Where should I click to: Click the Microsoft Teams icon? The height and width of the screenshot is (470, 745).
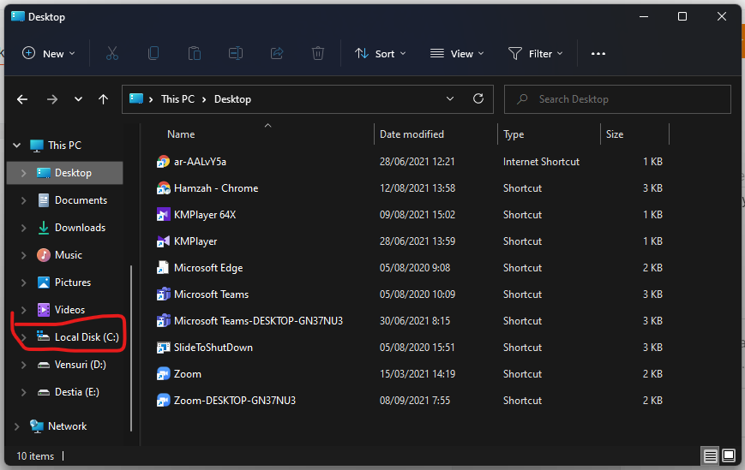click(x=163, y=294)
